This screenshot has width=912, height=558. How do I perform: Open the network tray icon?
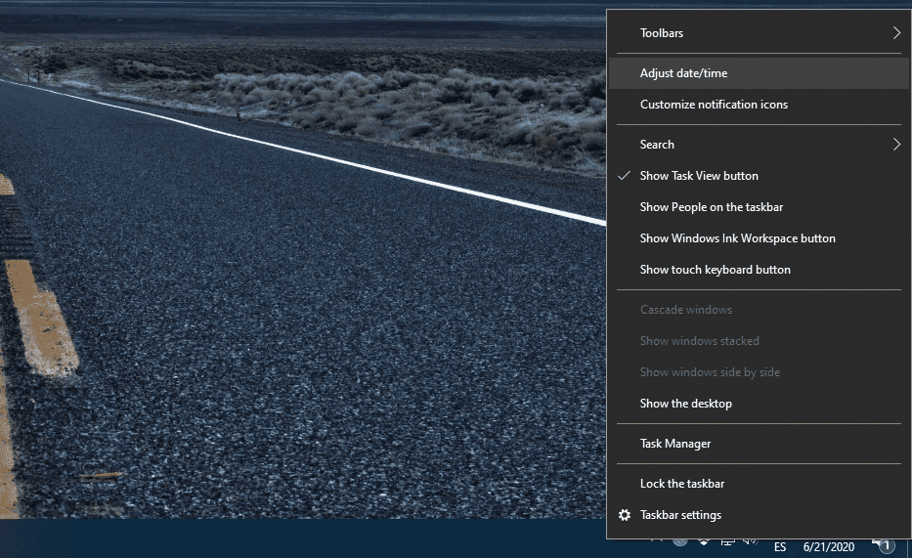(727, 541)
